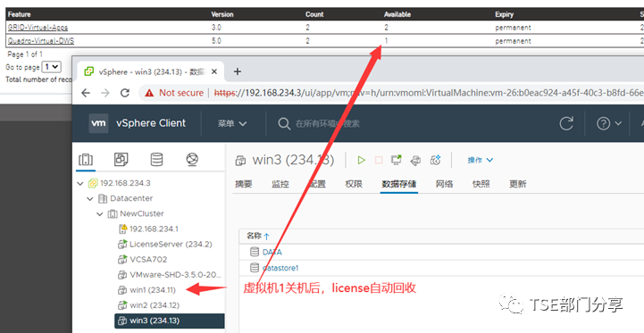
Task: Click the Available column header
Action: [397, 14]
